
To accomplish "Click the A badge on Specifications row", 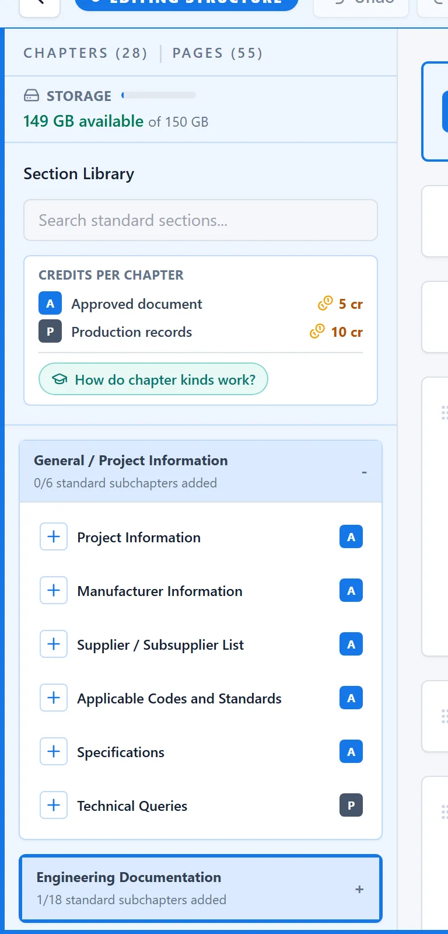I will click(351, 752).
